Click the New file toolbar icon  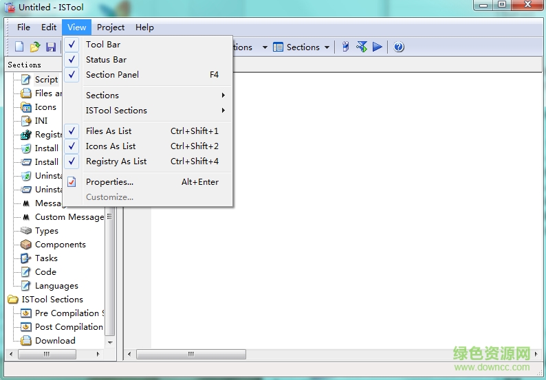[19, 47]
